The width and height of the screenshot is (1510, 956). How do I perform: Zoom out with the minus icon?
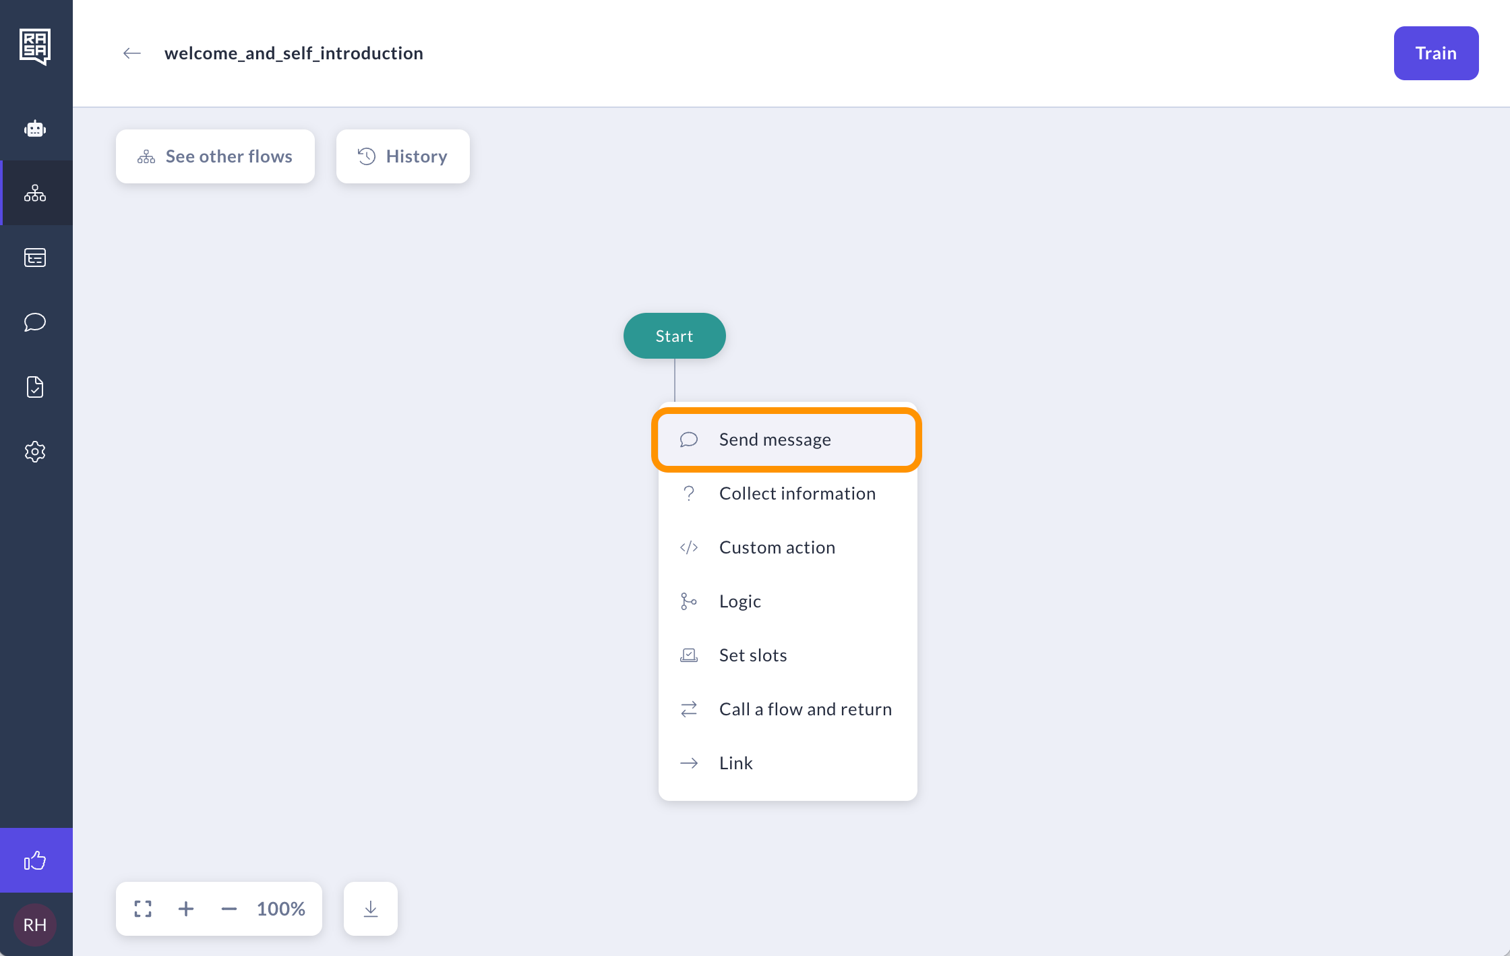point(229,909)
